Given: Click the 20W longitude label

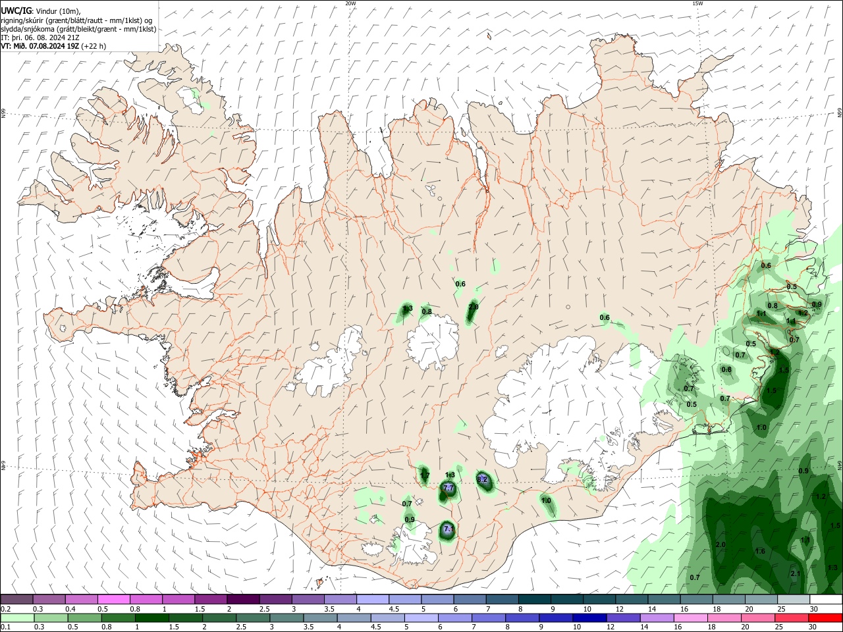Looking at the screenshot, I should coord(350,3).
